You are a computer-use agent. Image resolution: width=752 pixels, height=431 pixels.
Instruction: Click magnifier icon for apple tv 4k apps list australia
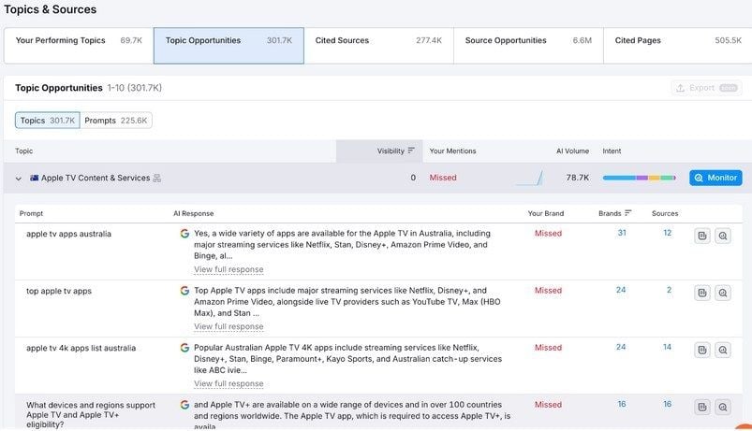point(723,350)
